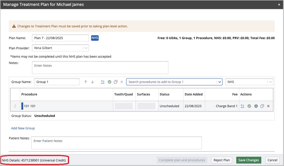The width and height of the screenshot is (284, 166).
Task: Click into the Patient Notes box
Action: pyautogui.click(x=116, y=143)
